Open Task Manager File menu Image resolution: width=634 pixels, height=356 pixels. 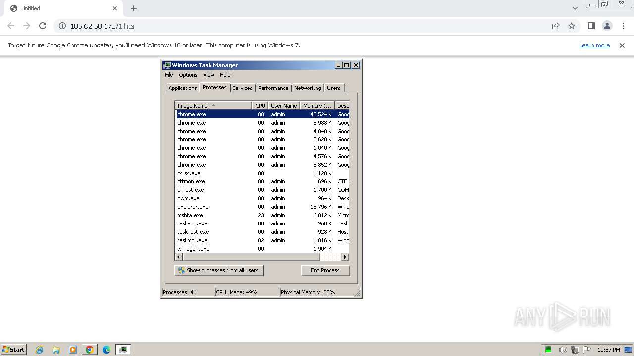coord(169,75)
